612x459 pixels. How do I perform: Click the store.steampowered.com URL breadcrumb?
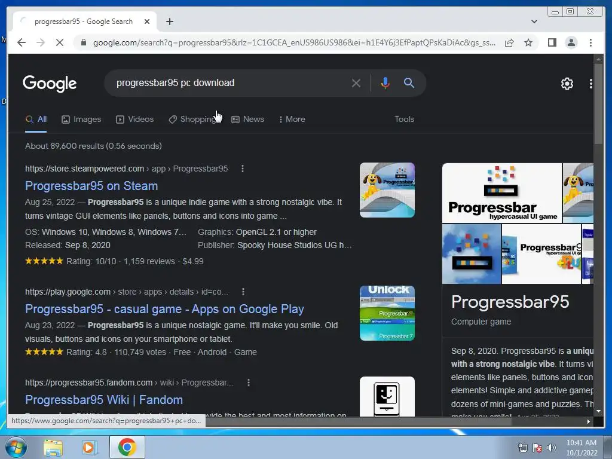coord(127,169)
